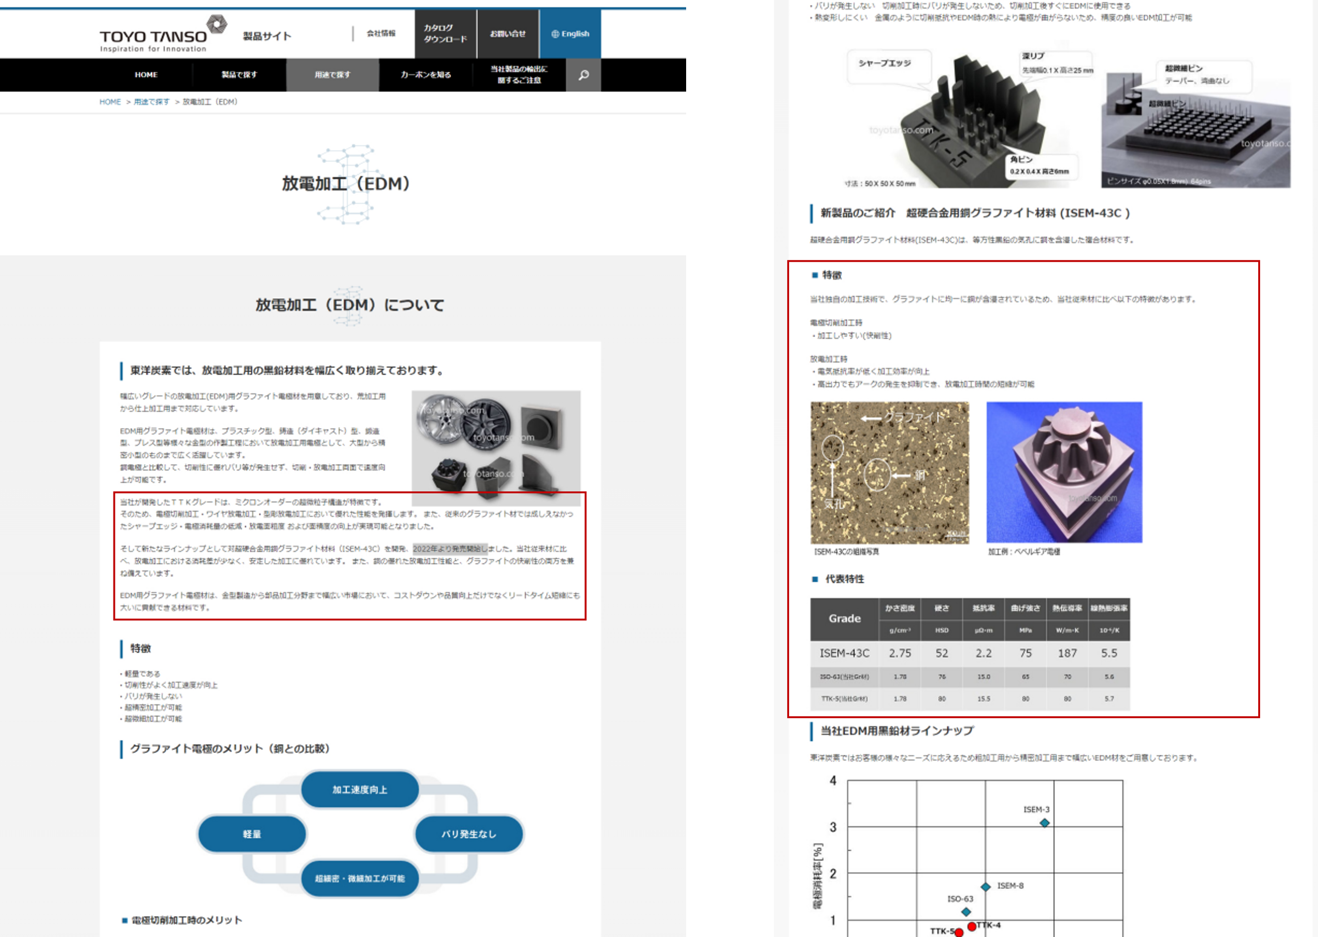Select 製品で探す in the navigation bar
This screenshot has height=937, width=1318.
[x=240, y=75]
